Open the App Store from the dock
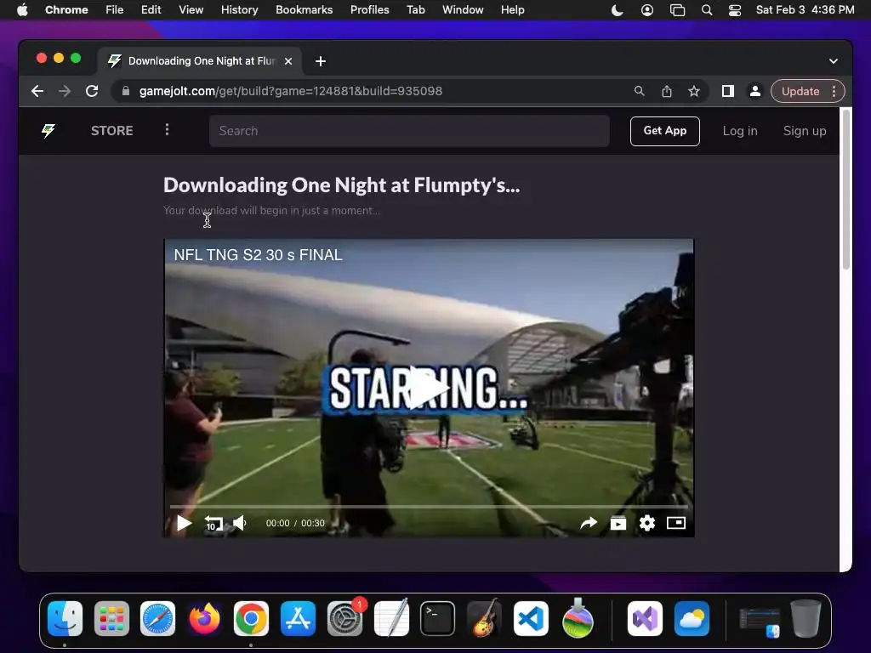 tap(298, 619)
